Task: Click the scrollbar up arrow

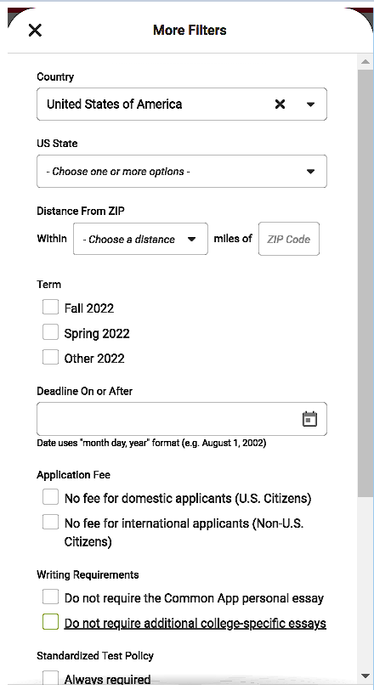Action: (x=365, y=61)
